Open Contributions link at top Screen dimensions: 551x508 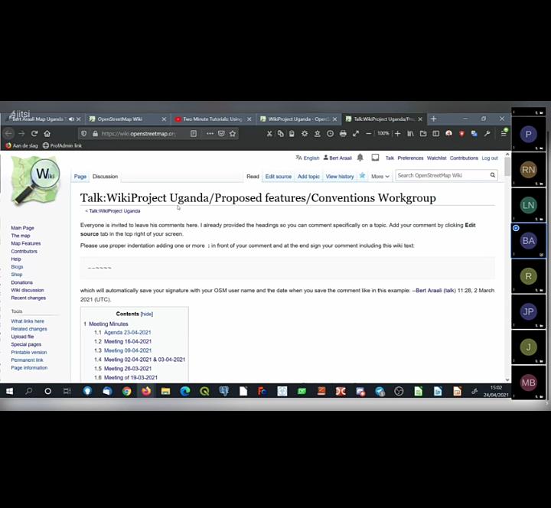tap(464, 158)
